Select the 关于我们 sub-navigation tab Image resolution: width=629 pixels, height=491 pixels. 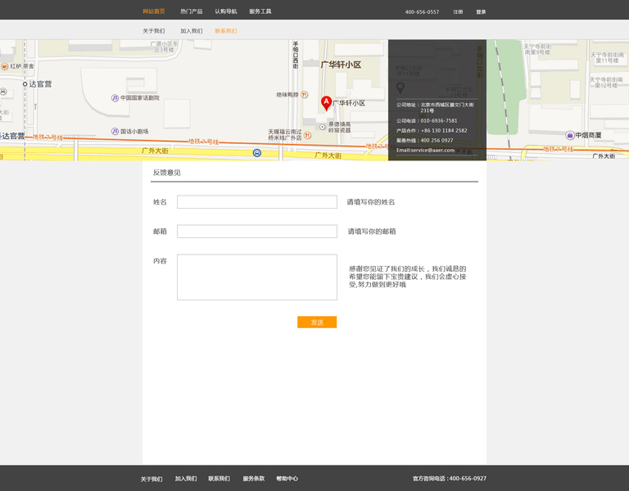coord(154,31)
